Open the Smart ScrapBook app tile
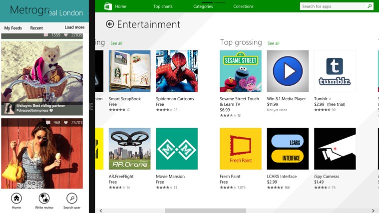379x213 pixels. coord(129,71)
